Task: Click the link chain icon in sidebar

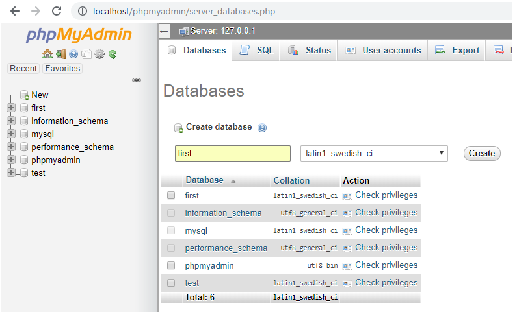Action: (137, 80)
